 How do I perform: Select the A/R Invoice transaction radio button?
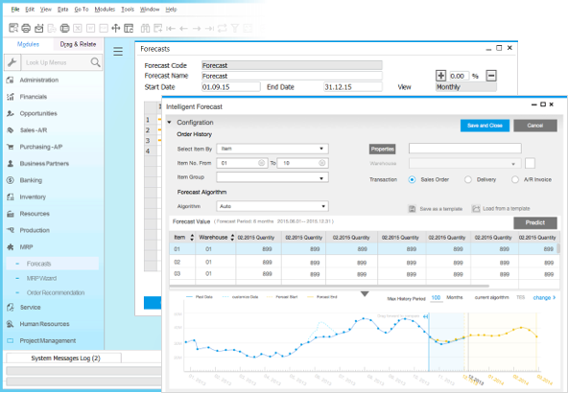pyautogui.click(x=514, y=179)
